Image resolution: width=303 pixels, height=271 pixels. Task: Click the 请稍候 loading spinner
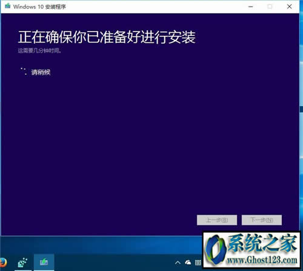pyautogui.click(x=24, y=72)
